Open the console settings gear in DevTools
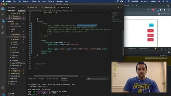 [169, 52]
